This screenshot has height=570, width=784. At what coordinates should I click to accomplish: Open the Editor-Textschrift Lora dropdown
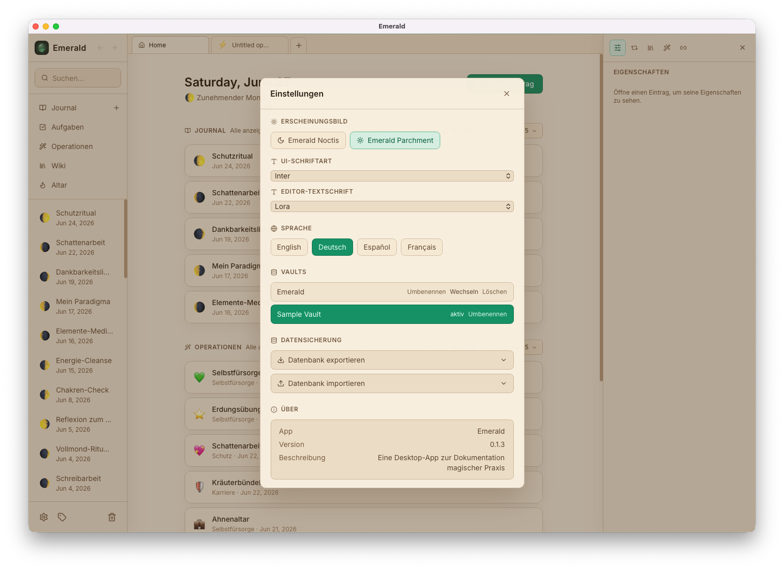(392, 206)
